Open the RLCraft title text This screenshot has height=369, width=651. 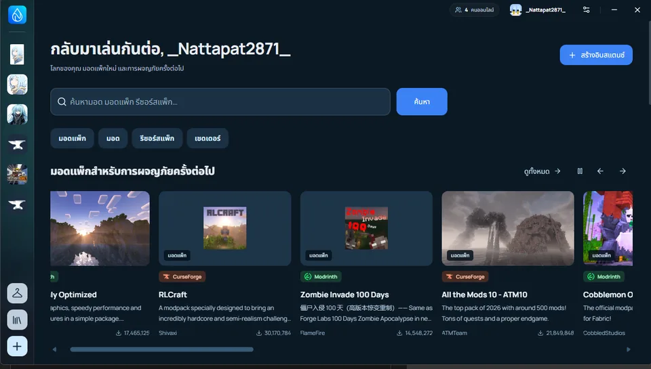coord(173,295)
